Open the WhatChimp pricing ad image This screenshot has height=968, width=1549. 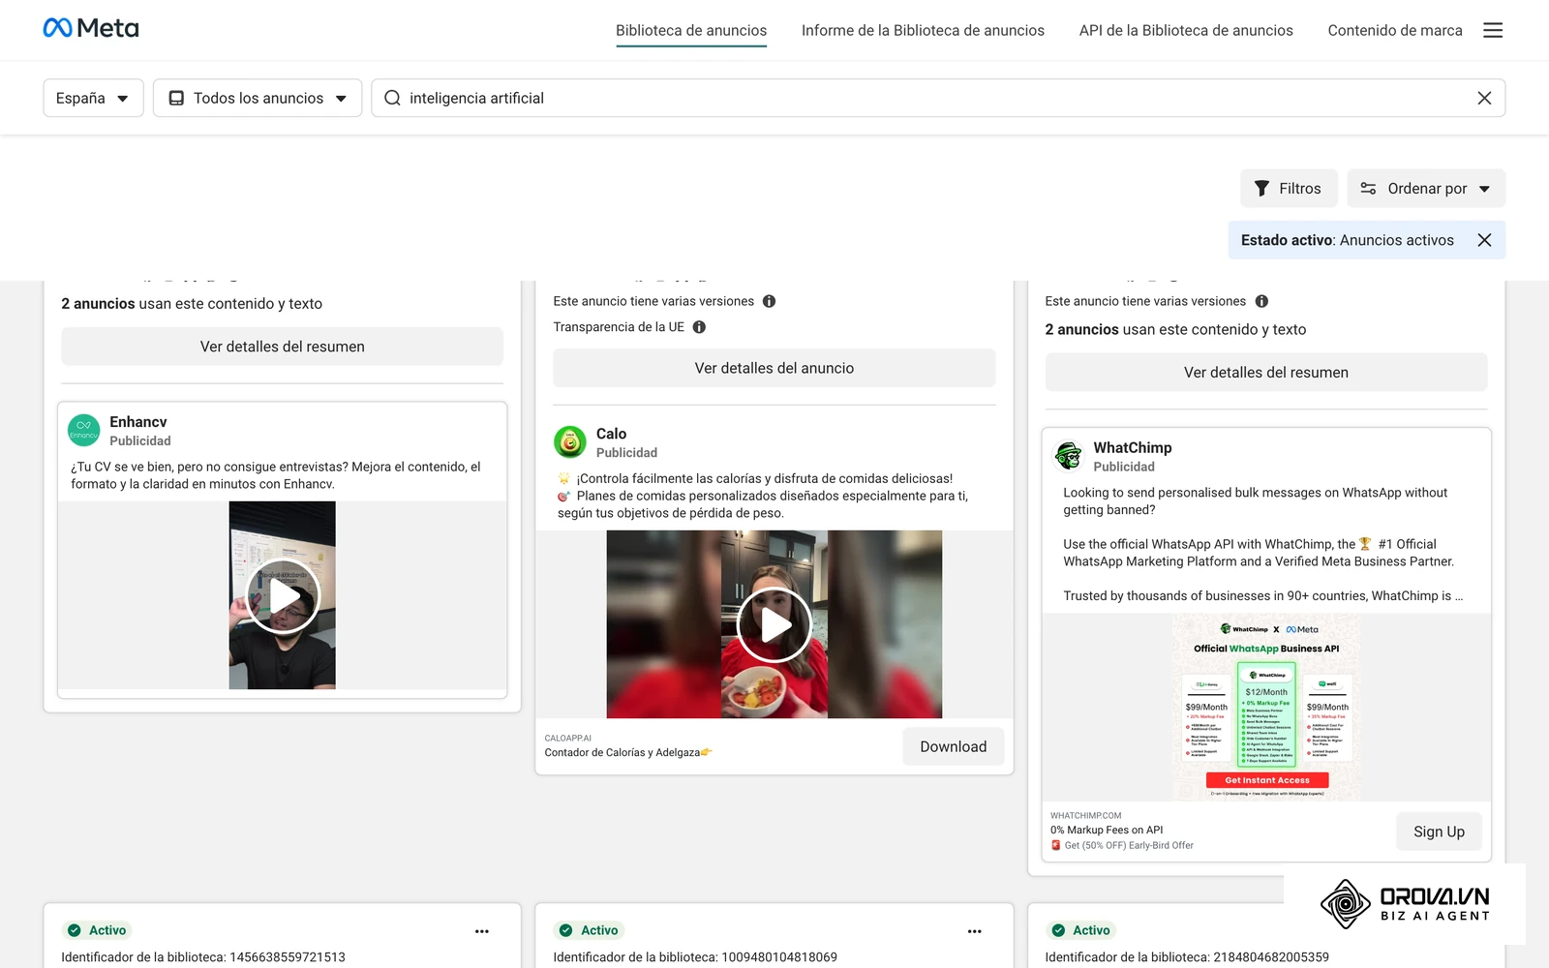click(x=1266, y=708)
